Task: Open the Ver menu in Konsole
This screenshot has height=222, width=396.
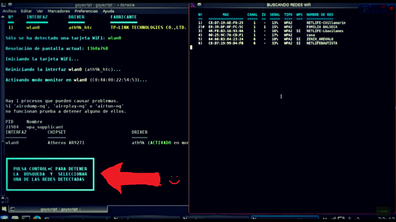Action: pos(40,11)
